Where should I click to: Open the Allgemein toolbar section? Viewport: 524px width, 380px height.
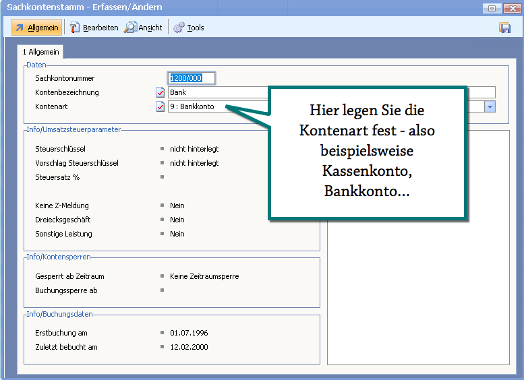[x=36, y=28]
